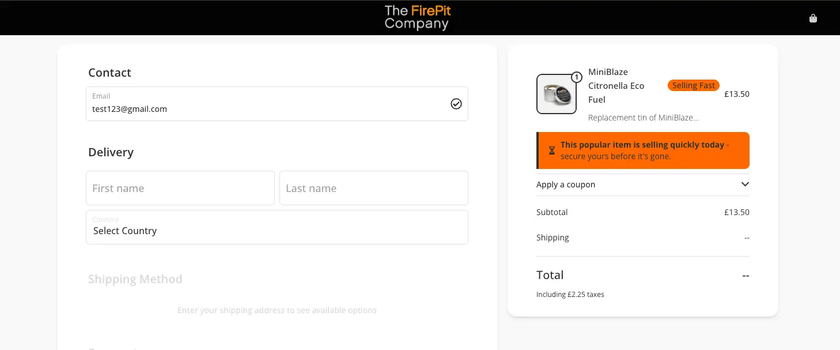Select the Last name input field
Screen dimensions: 840x350
(x=373, y=187)
